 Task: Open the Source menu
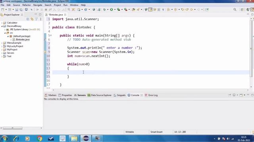(x=16, y=5)
